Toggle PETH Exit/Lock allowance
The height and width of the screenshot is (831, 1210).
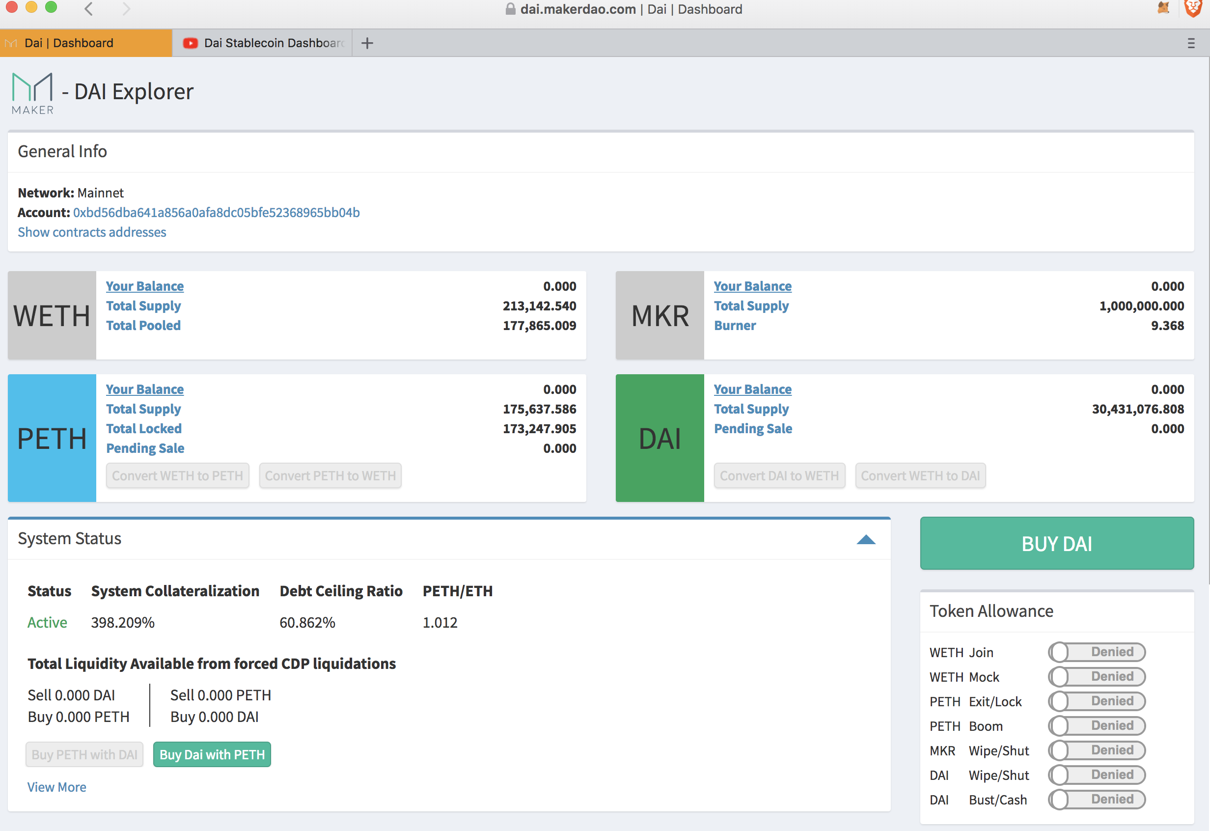(1097, 701)
